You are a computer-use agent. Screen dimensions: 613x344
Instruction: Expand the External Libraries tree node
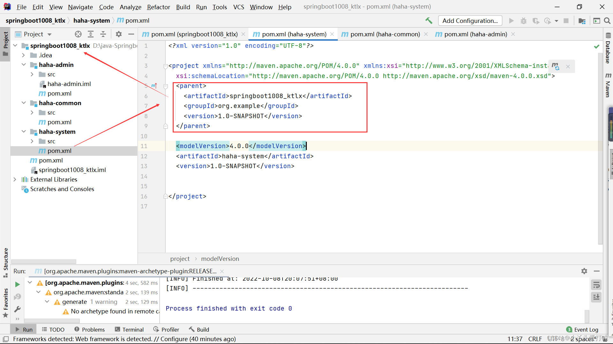(x=15, y=179)
